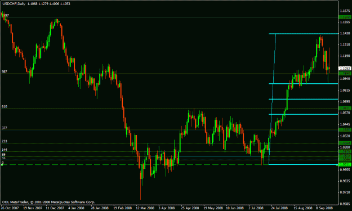Click the 3 Apr 2008 date label

pyautogui.click(x=166, y=208)
